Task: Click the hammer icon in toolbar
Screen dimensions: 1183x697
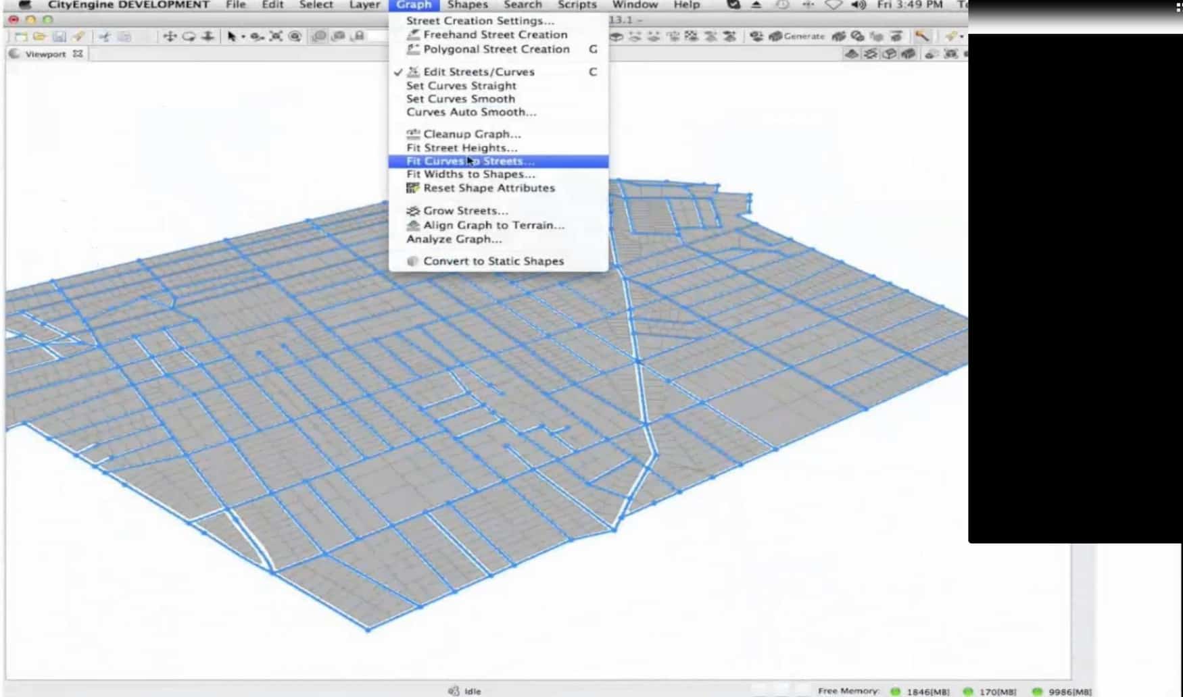Action: pyautogui.click(x=921, y=36)
